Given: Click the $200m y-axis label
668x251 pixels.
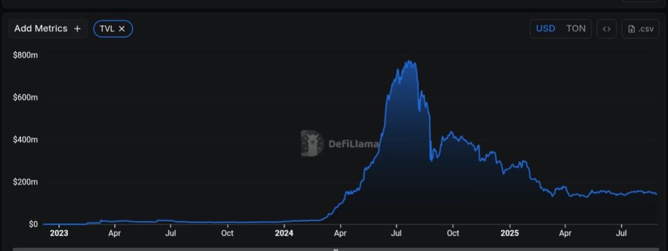Looking at the screenshot, I should [25, 182].
